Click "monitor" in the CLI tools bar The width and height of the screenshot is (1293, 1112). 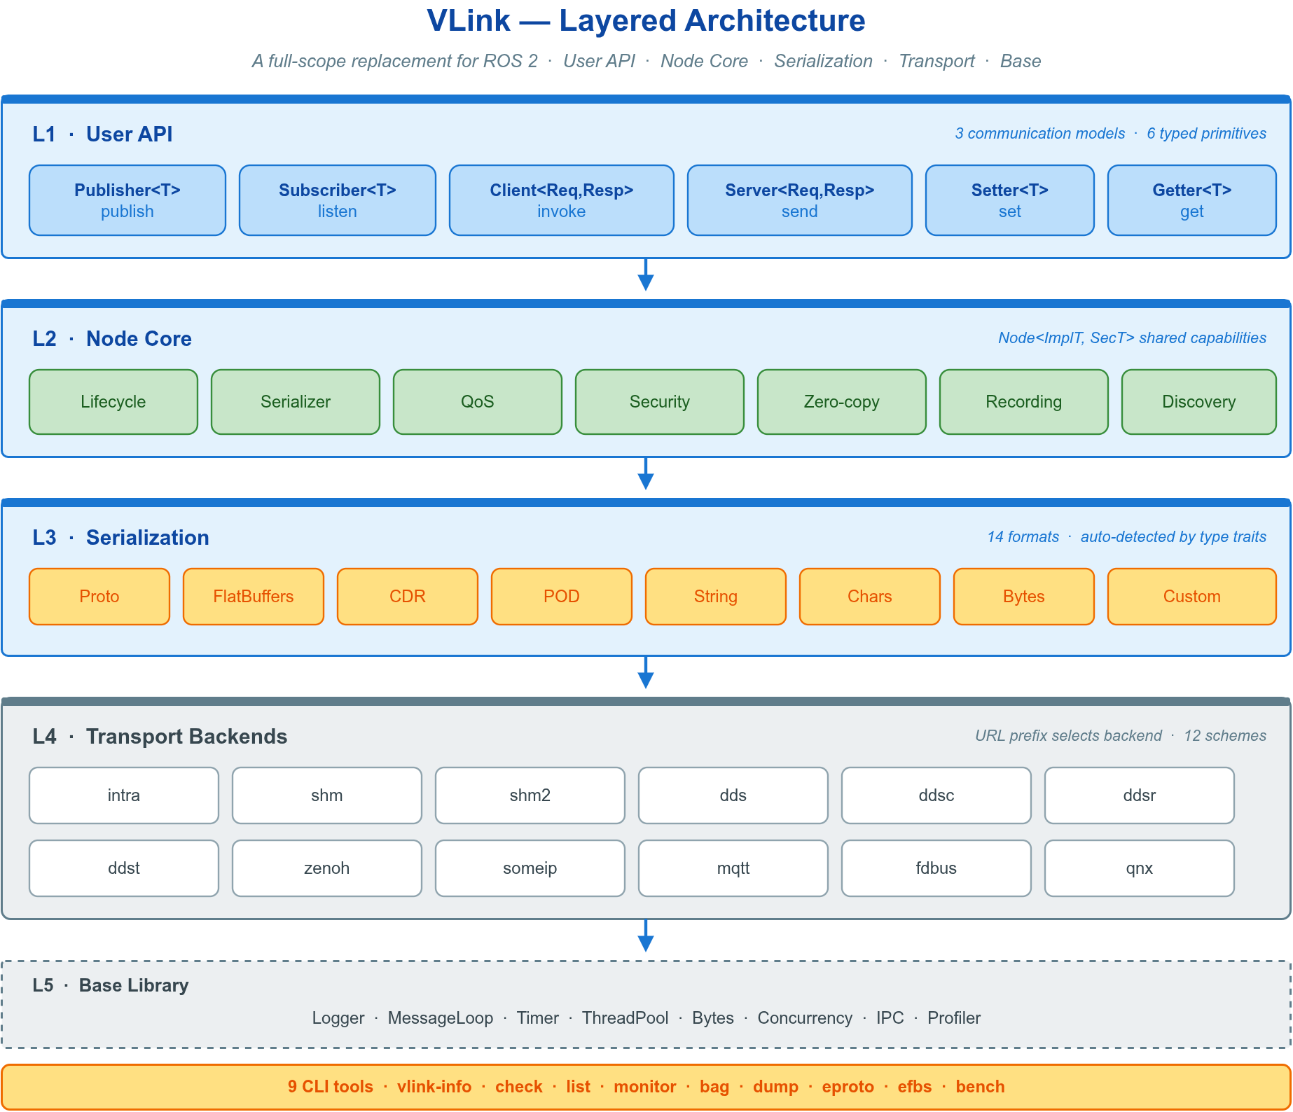(645, 1087)
